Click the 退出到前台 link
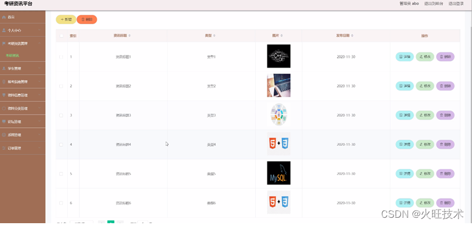 tap(434, 4)
